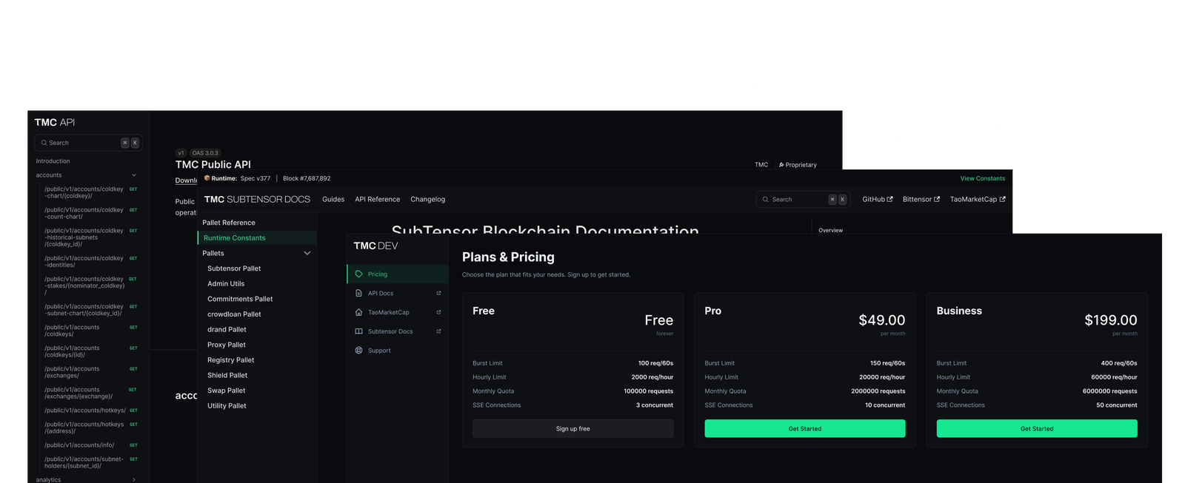Click the TMC DEV logo

pyautogui.click(x=375, y=246)
